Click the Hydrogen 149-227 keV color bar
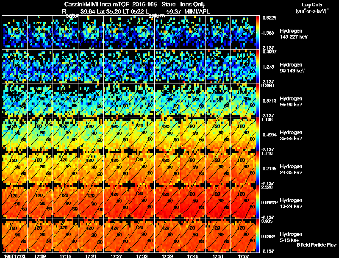This screenshot has height=258, width=339. click(258, 33)
